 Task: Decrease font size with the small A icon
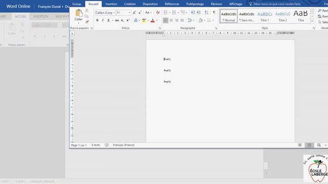140,13
